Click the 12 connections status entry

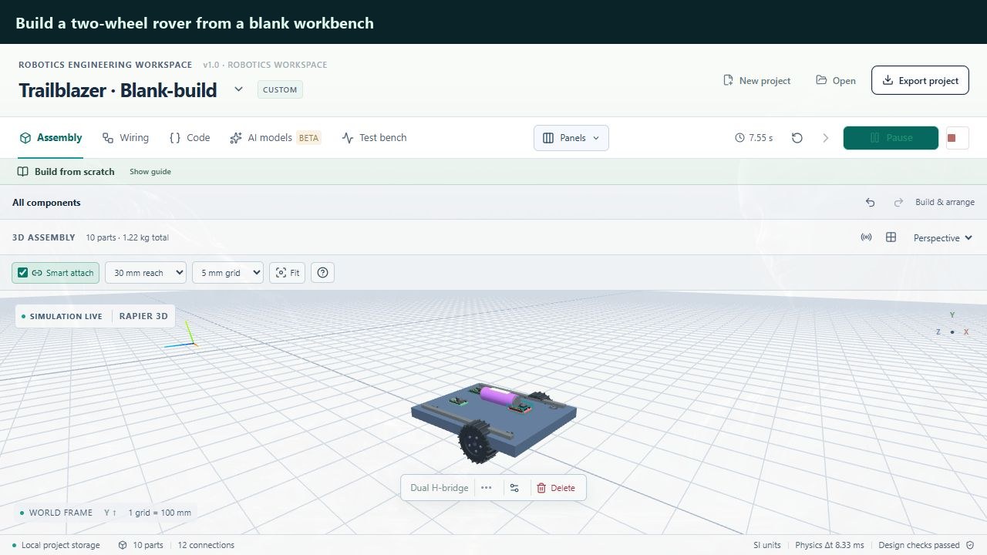point(206,545)
